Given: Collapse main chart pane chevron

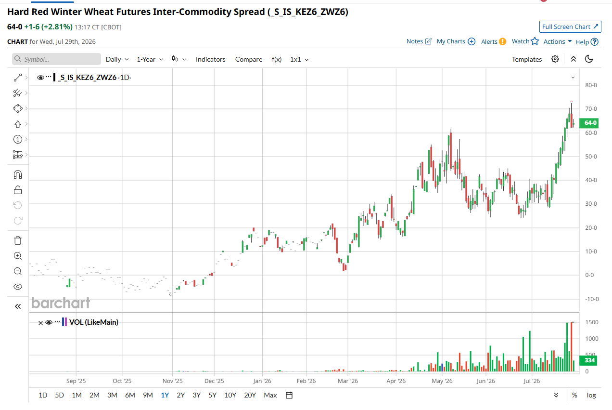Looking at the screenshot, I should 573,77.
